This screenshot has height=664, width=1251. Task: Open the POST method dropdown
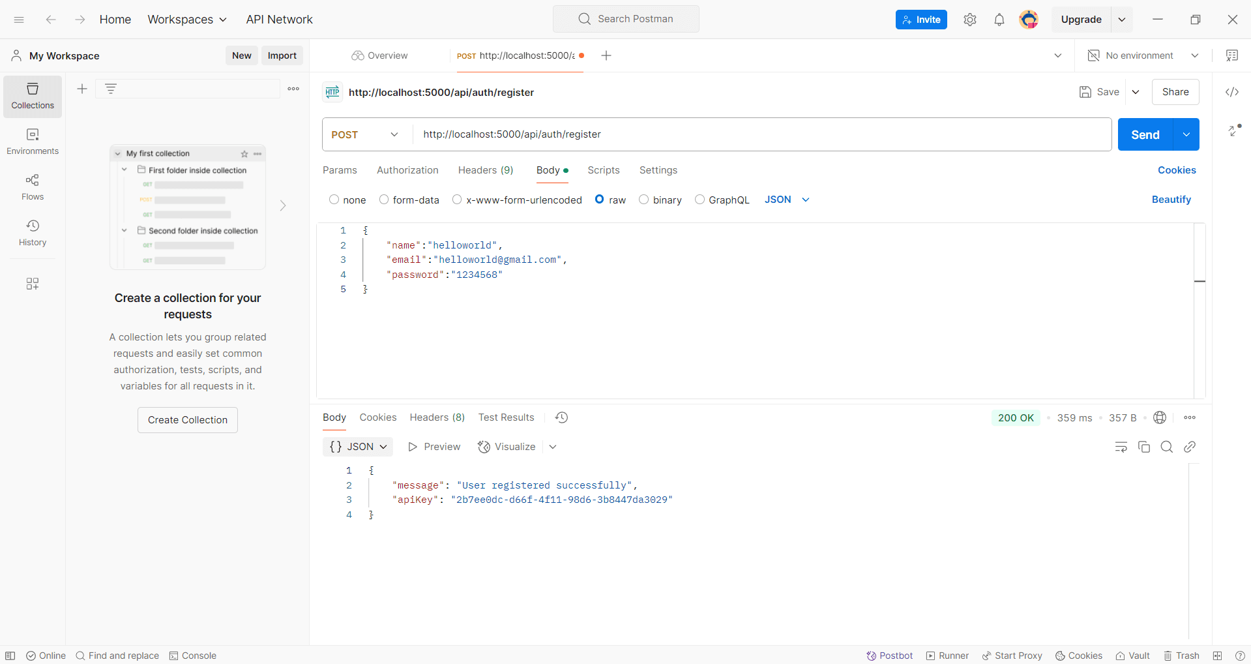(x=364, y=134)
